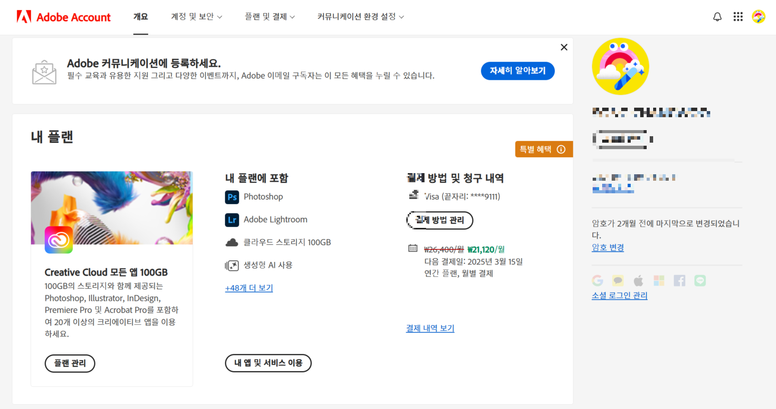Click the Adobe Lightroom text label

click(275, 220)
